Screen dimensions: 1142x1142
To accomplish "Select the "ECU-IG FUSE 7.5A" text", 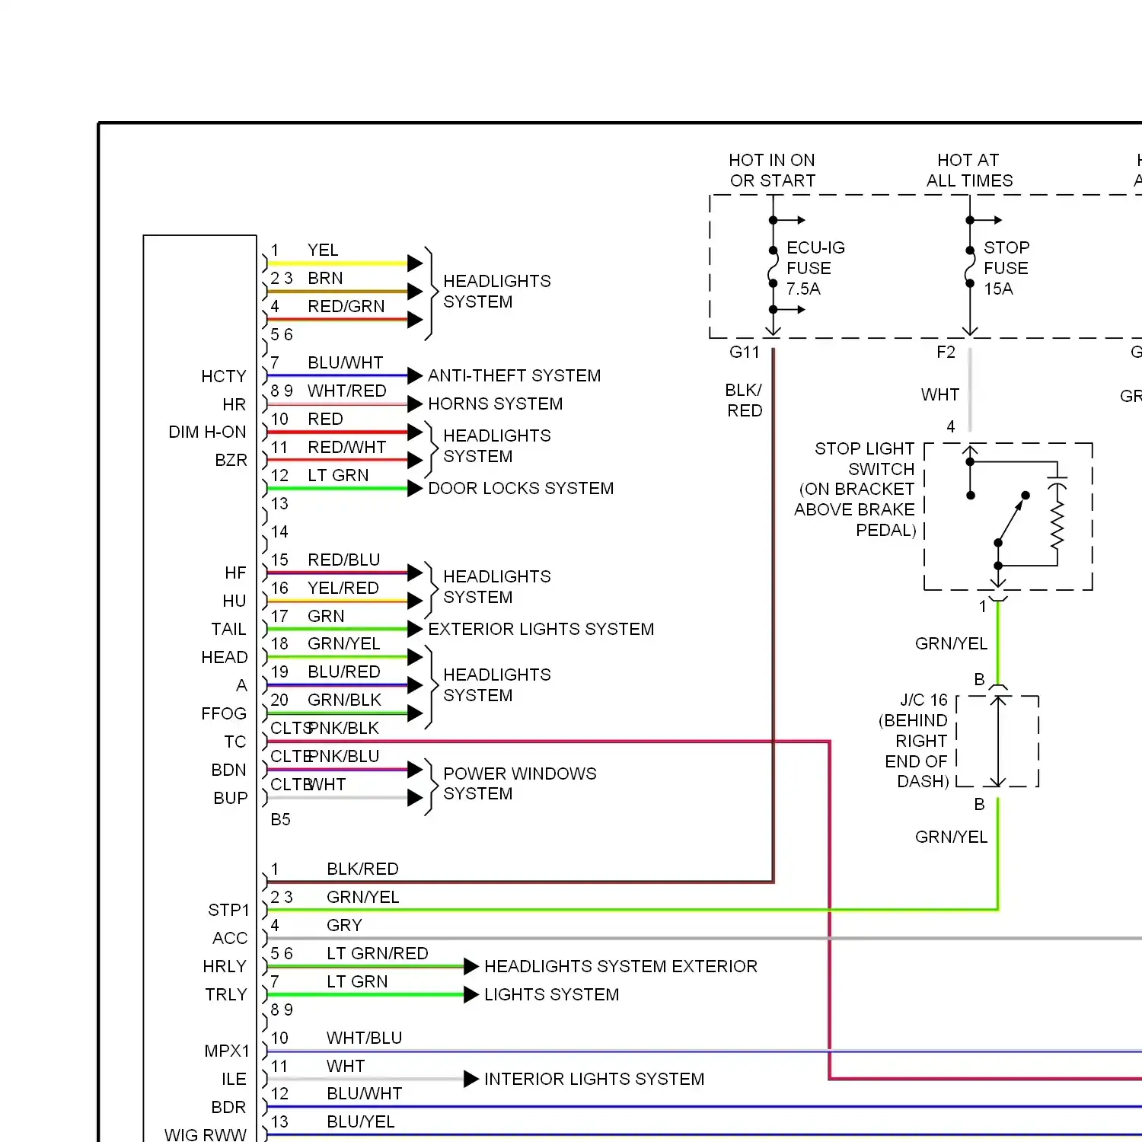I will pyautogui.click(x=815, y=268).
